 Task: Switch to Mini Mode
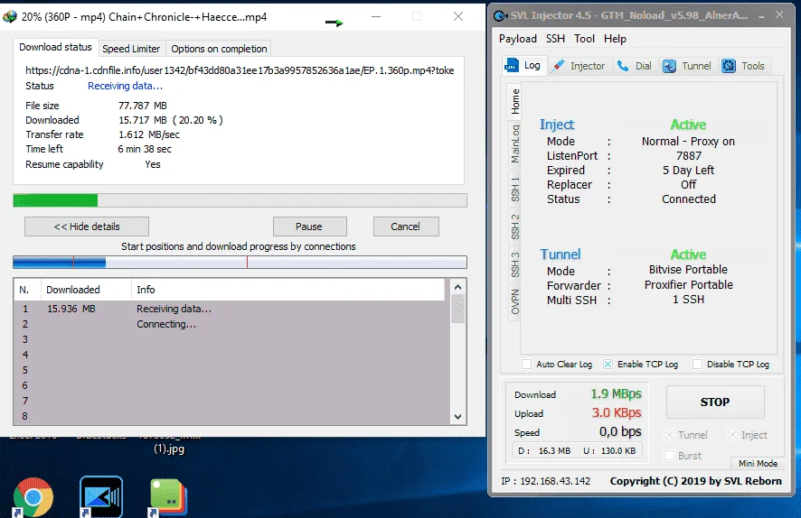pos(758,464)
